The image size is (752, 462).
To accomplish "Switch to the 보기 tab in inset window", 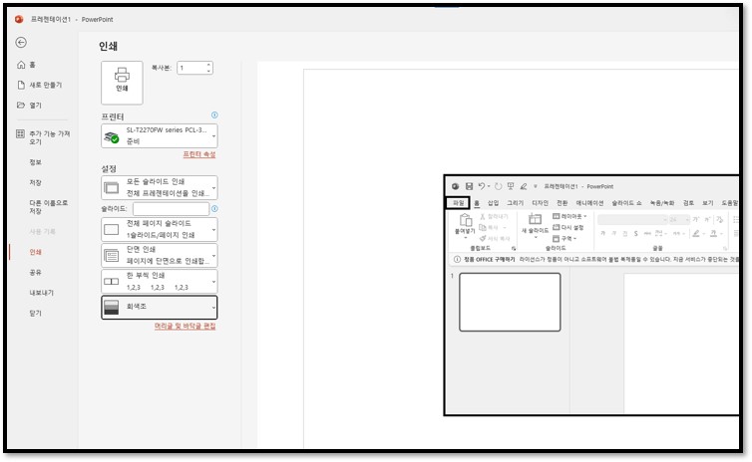I will coord(708,203).
